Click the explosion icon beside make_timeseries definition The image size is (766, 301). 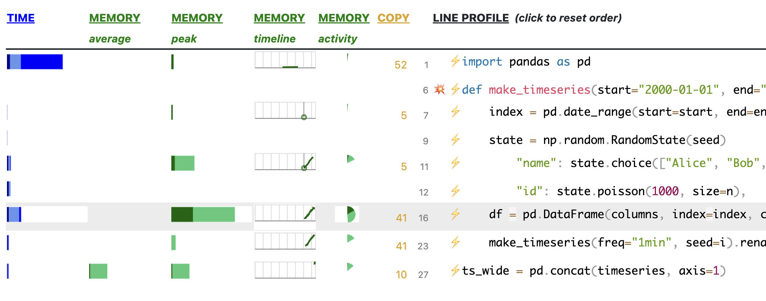pyautogui.click(x=441, y=89)
